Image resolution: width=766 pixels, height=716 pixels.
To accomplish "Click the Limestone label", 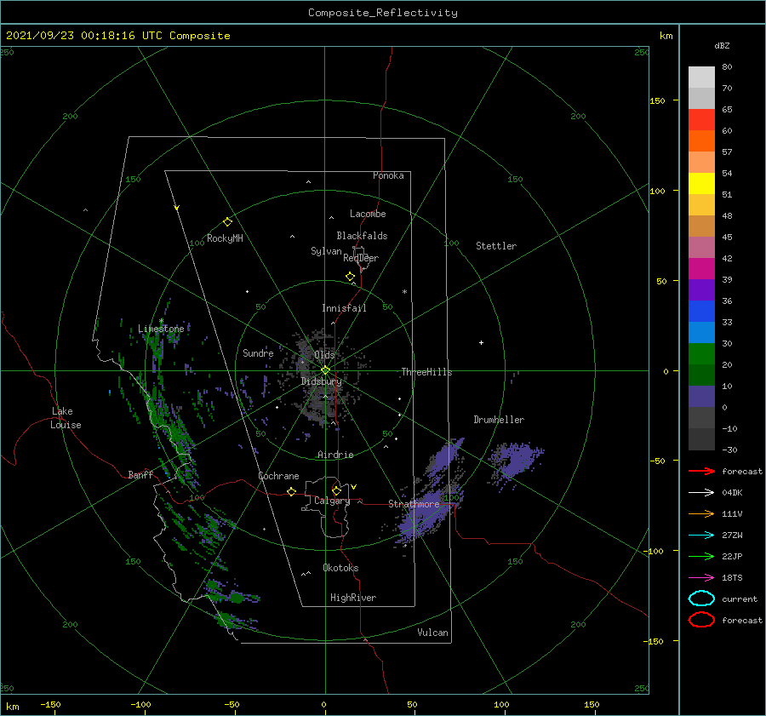I will (161, 329).
